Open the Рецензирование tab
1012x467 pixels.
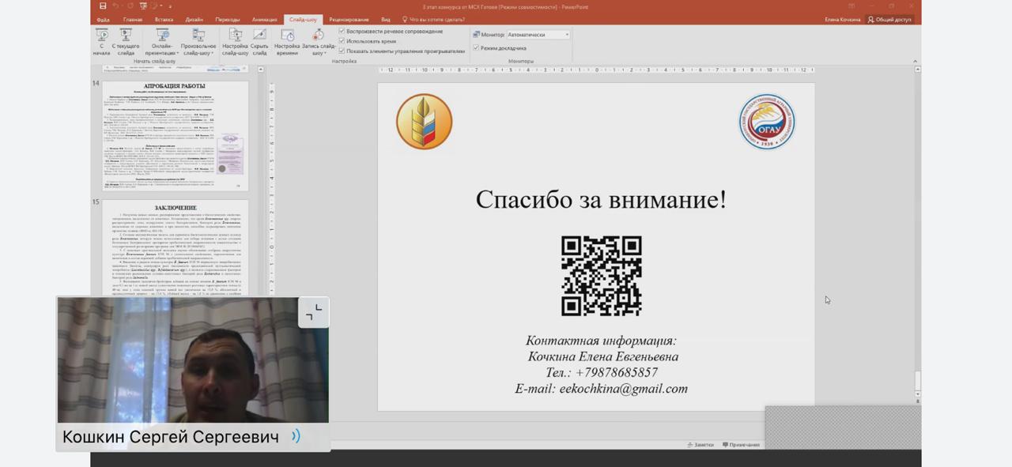click(x=349, y=20)
